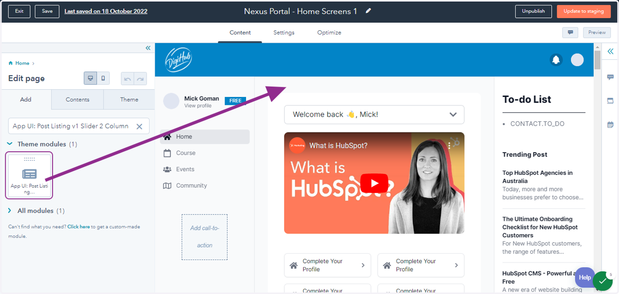The height and width of the screenshot is (294, 619).
Task: Click the CONTACT.TO_DO list item
Action: (x=537, y=124)
